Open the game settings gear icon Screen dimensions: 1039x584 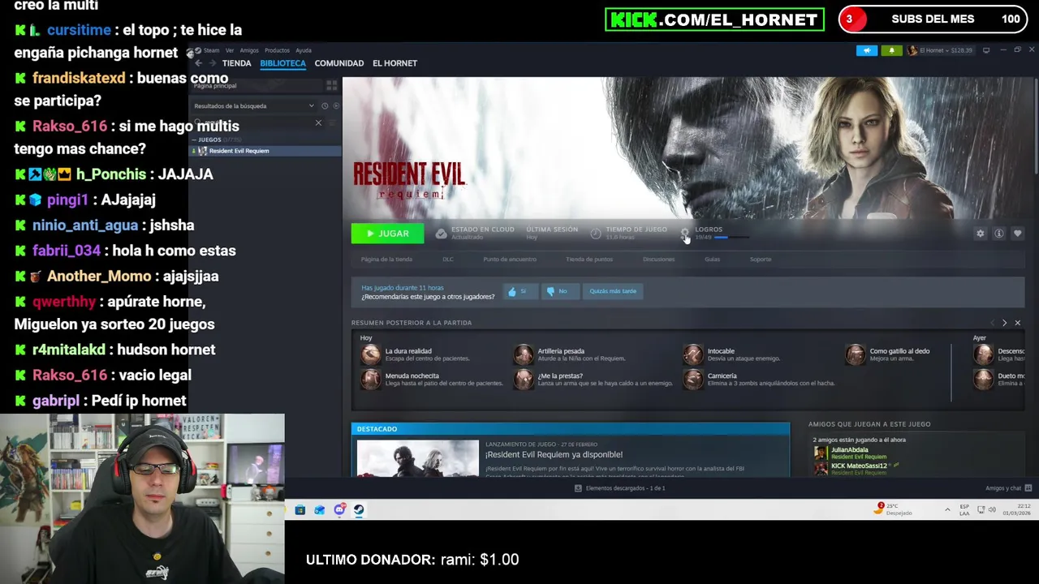pyautogui.click(x=981, y=234)
